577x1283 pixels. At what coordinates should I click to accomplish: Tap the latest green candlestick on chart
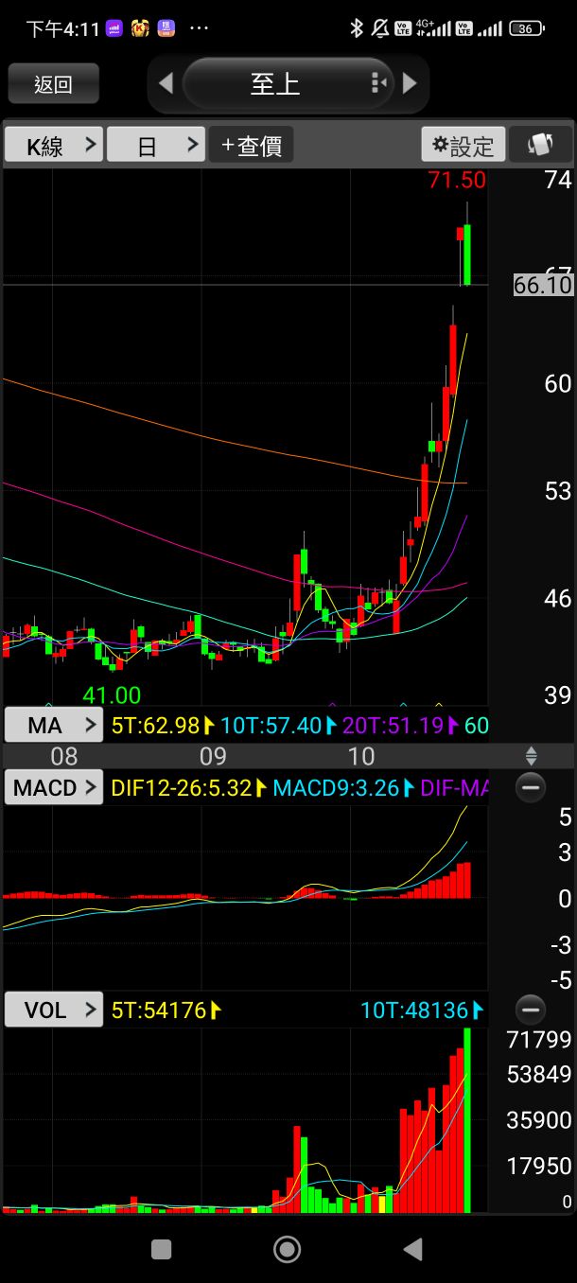pyautogui.click(x=467, y=254)
